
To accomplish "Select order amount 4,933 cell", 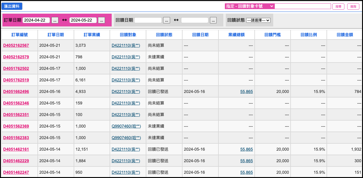I will (x=92, y=91).
